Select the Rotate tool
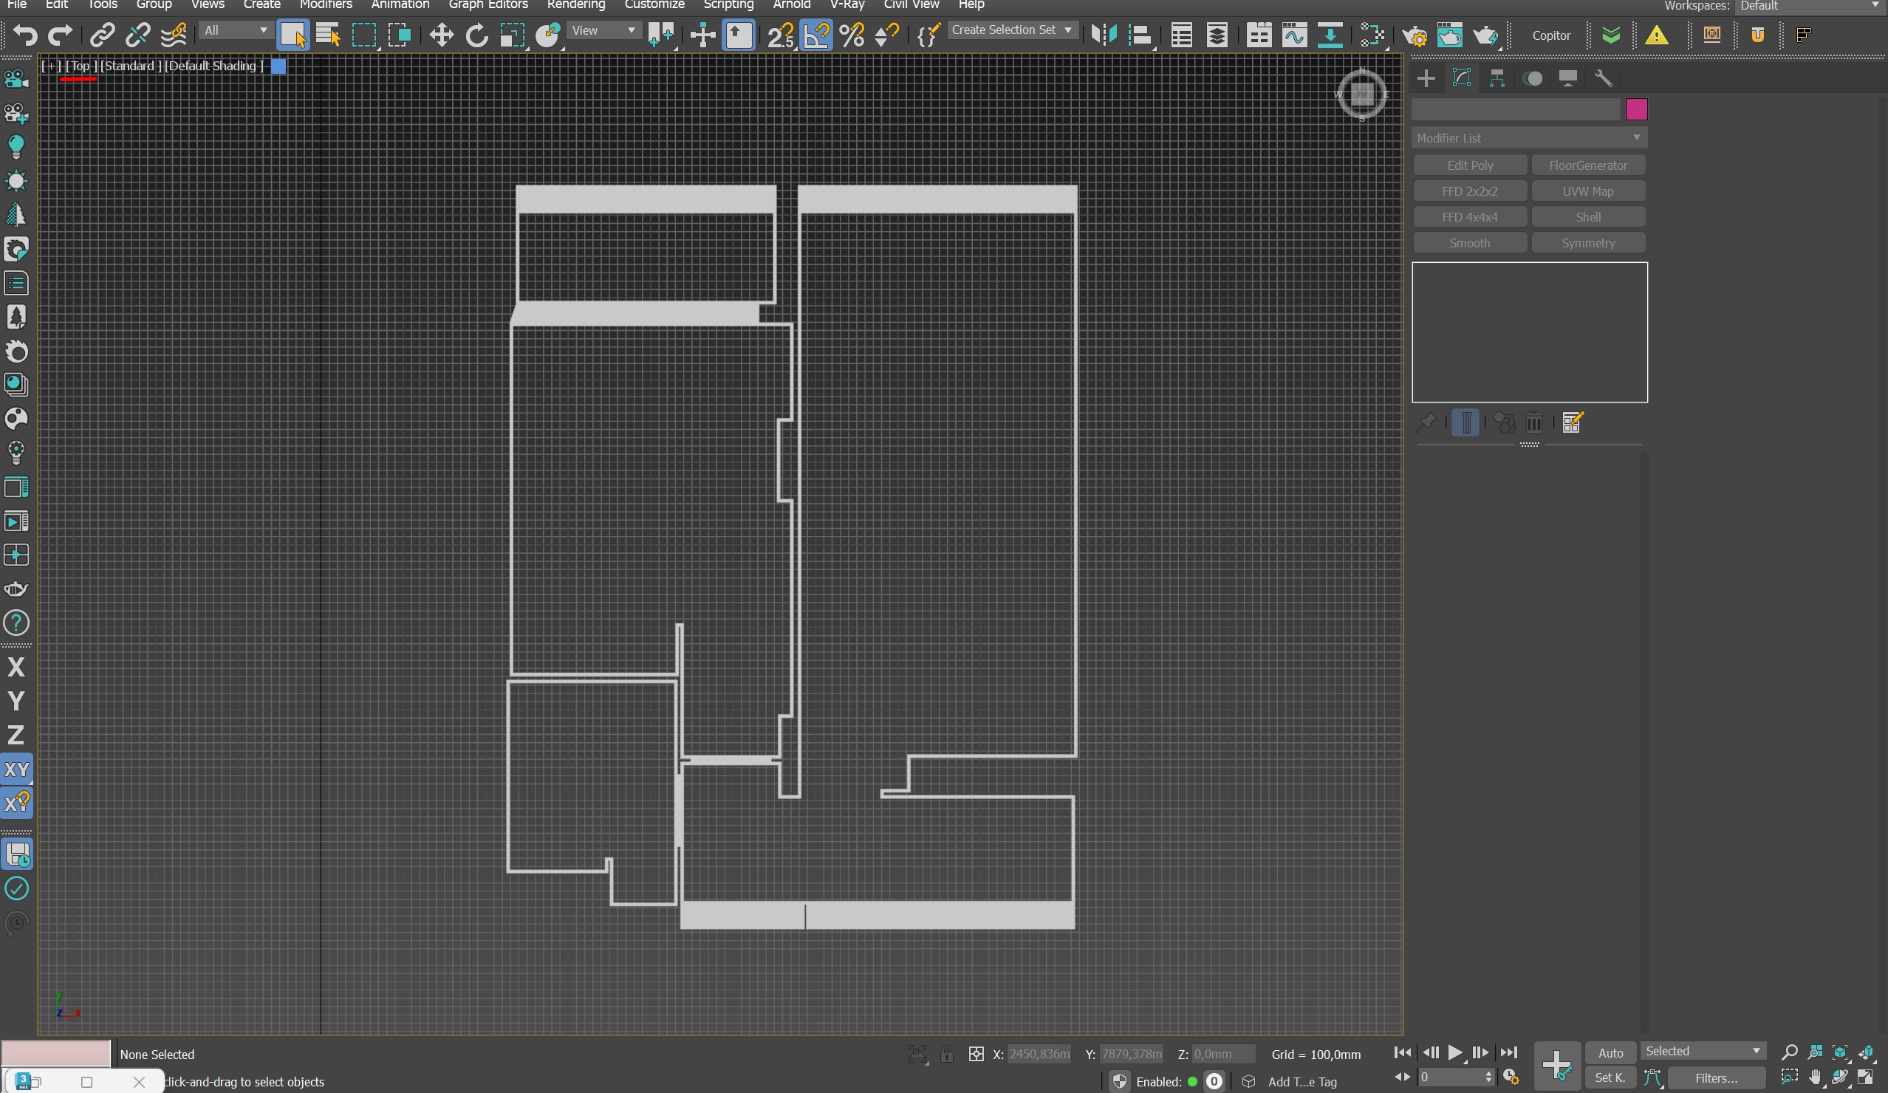This screenshot has width=1888, height=1093. click(x=476, y=35)
